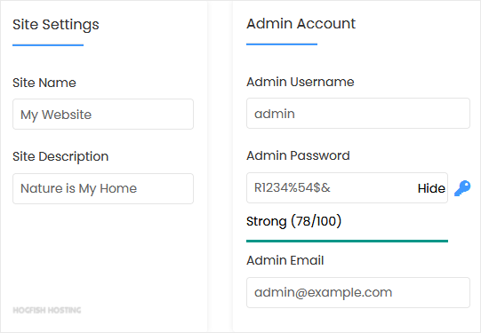Click the Admin Email label
This screenshot has width=481, height=333.
point(285,260)
